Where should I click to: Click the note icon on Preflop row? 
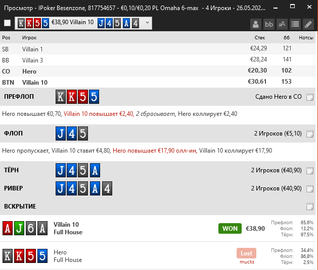click(x=310, y=97)
